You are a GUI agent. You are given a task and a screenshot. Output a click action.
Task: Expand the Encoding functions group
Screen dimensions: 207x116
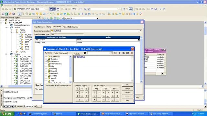coord(46,69)
